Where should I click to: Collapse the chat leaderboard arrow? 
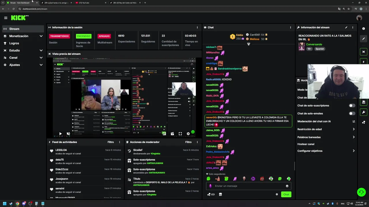[248, 44]
